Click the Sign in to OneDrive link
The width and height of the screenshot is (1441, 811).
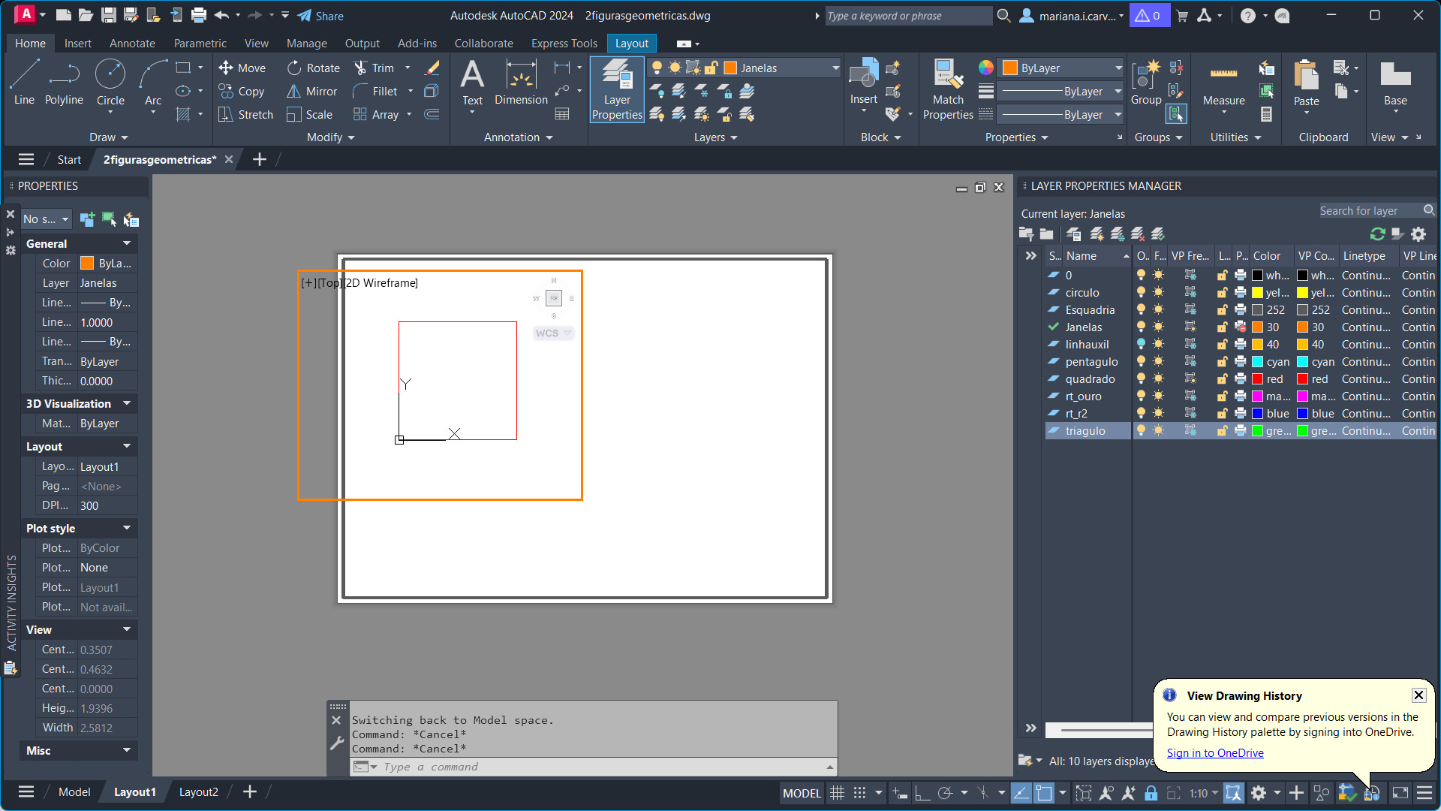click(1215, 753)
